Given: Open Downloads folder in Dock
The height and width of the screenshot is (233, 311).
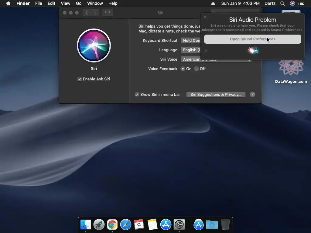Looking at the screenshot, I should click(x=212, y=225).
